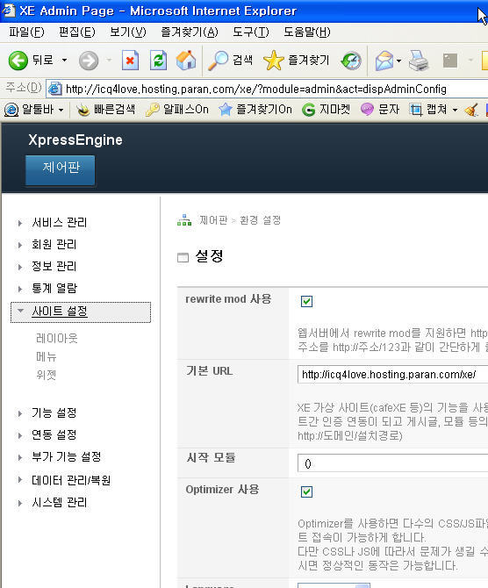Open the 알툴바 dropdown arrow
The height and width of the screenshot is (588, 488).
pos(61,111)
